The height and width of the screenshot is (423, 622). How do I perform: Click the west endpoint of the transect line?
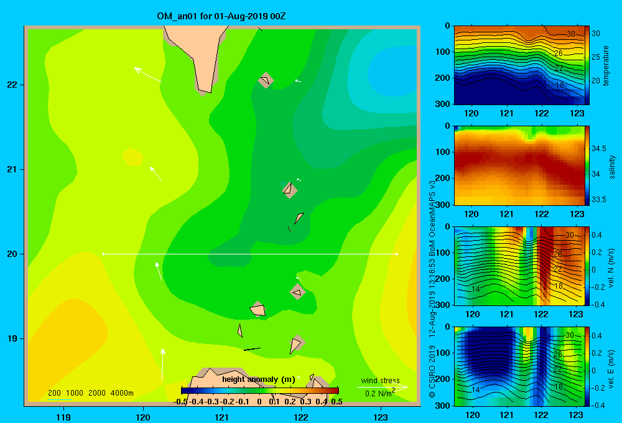[103, 254]
